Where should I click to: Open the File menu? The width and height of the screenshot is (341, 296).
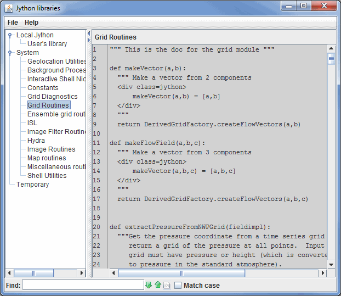point(13,23)
